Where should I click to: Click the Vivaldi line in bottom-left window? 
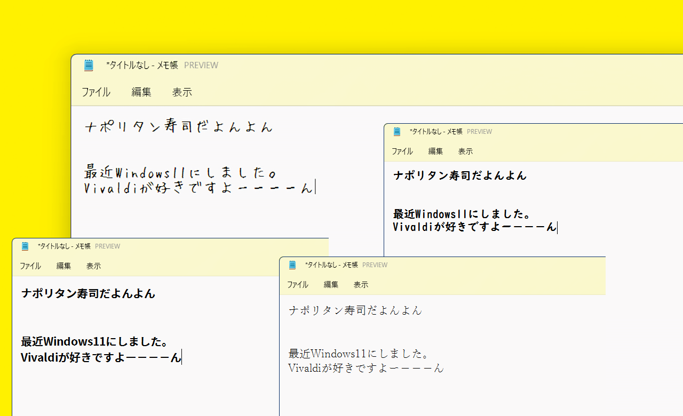(101, 357)
